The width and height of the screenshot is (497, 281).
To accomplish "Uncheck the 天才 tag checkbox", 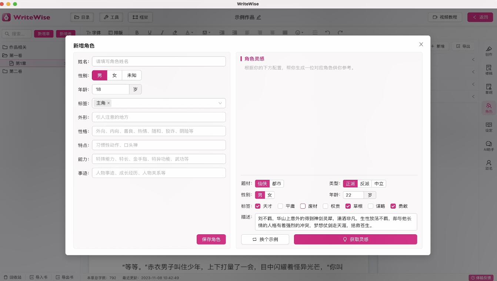I will click(x=258, y=206).
